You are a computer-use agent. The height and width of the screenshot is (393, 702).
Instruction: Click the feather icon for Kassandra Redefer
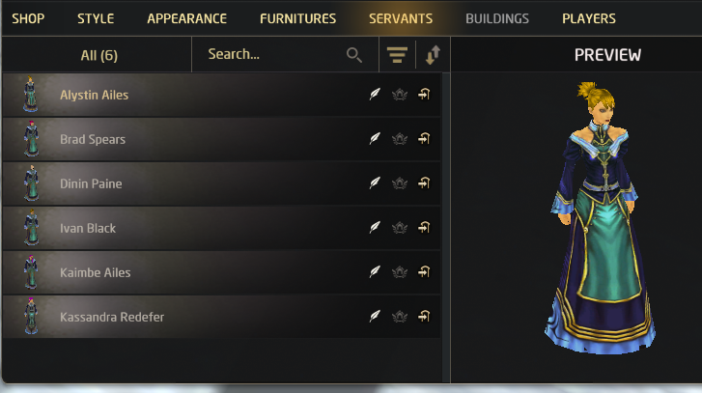click(x=375, y=317)
